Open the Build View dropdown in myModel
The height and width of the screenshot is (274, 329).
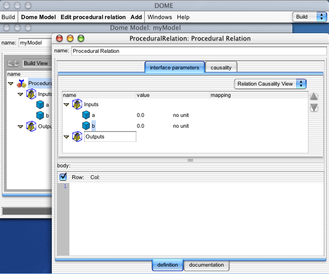37,63
